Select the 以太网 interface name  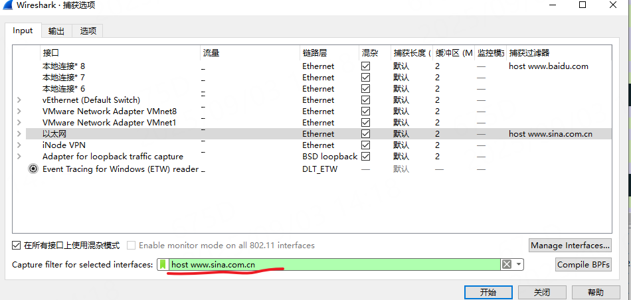[x=54, y=133]
